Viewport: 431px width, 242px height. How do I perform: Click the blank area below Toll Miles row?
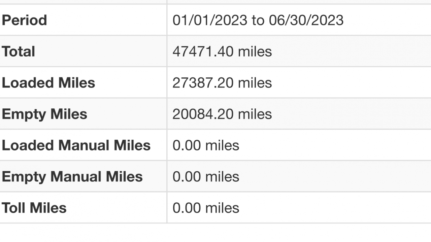click(x=215, y=233)
